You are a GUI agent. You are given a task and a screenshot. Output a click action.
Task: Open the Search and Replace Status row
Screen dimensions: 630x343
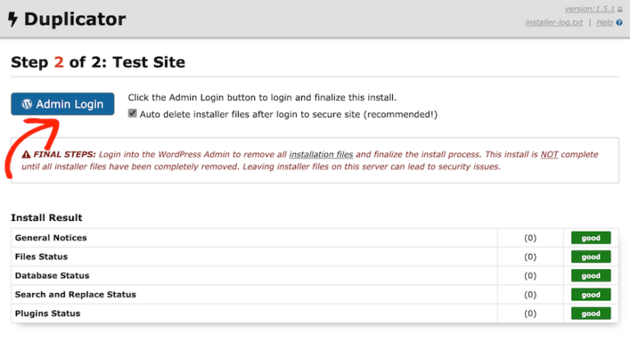pos(75,295)
